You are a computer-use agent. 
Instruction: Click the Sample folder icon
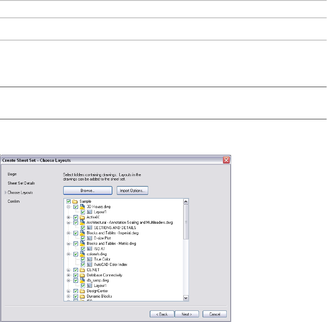point(75,201)
